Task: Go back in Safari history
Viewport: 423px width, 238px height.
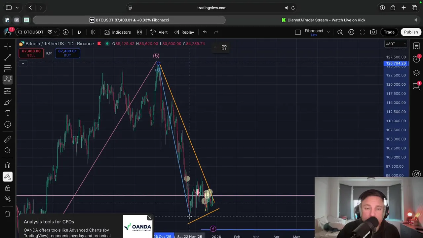Action: pos(30,8)
